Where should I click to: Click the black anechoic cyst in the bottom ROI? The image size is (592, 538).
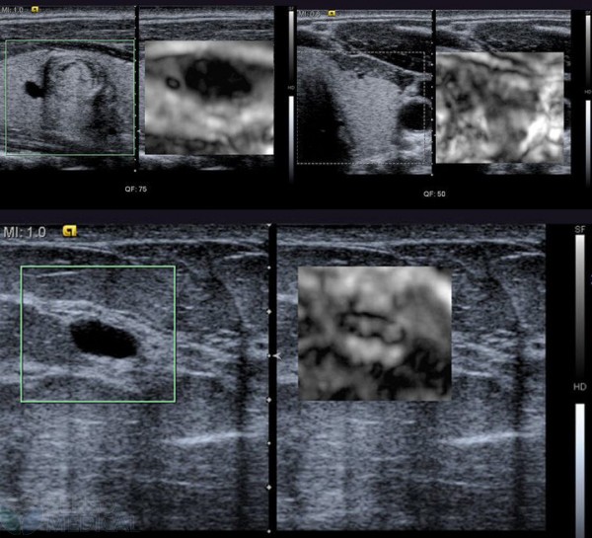click(104, 340)
